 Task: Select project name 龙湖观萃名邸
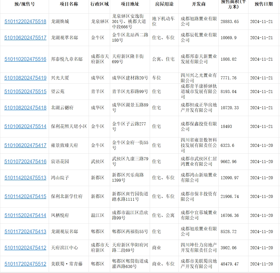[64, 38]
